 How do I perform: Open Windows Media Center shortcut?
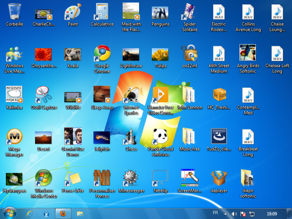click(43, 178)
